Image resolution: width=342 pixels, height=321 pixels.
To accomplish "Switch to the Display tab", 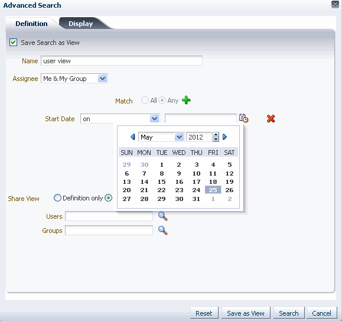I will (81, 24).
